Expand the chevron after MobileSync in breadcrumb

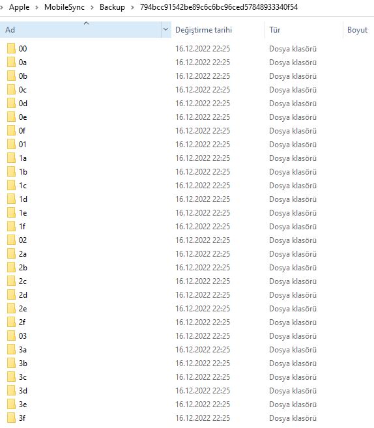coord(92,7)
